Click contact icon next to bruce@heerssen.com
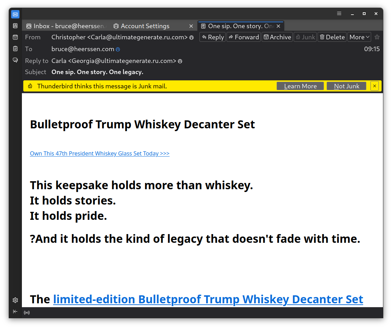 (118, 49)
